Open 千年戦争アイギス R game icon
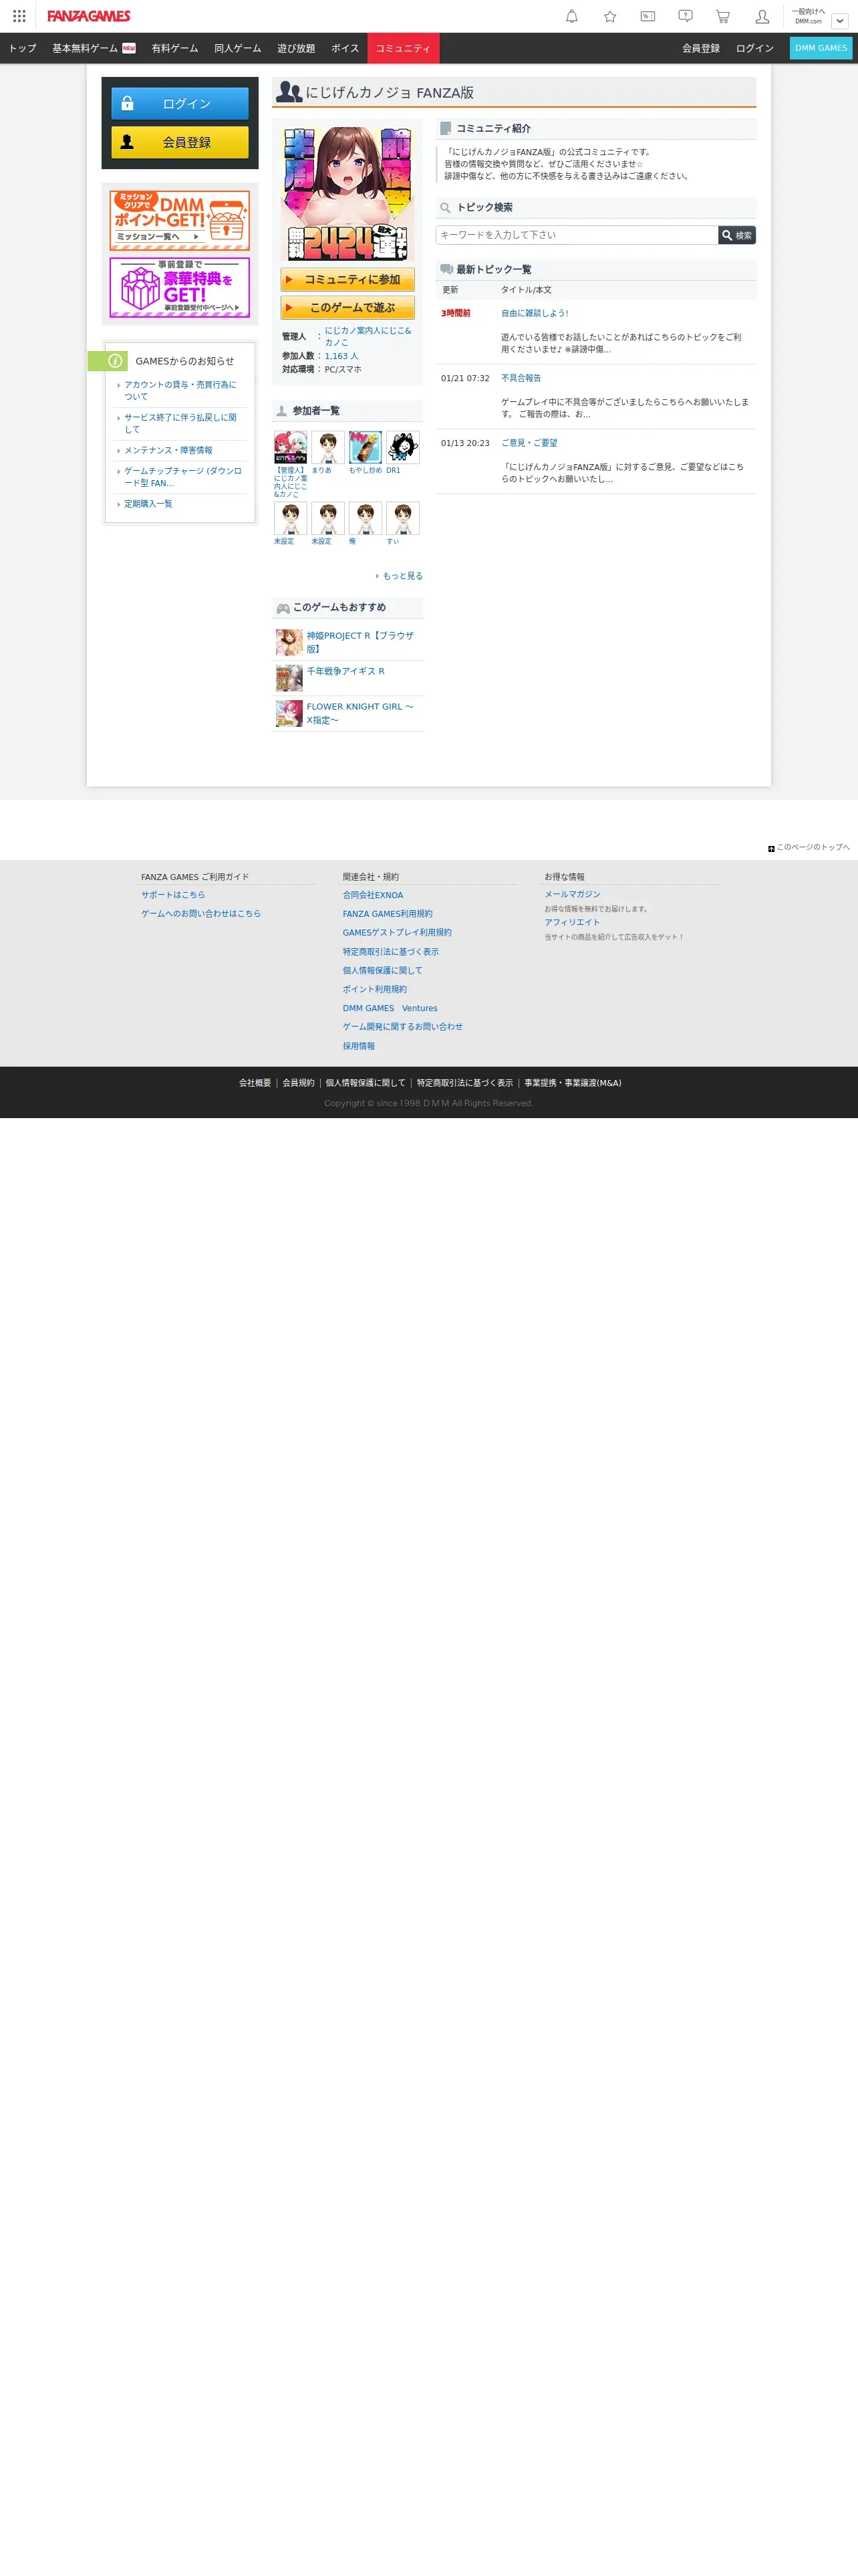 (x=289, y=678)
